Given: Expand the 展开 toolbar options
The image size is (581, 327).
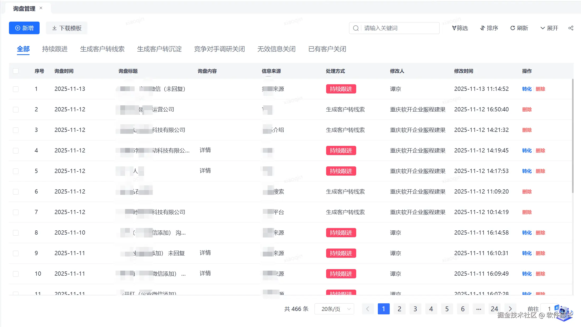Looking at the screenshot, I should (x=549, y=28).
